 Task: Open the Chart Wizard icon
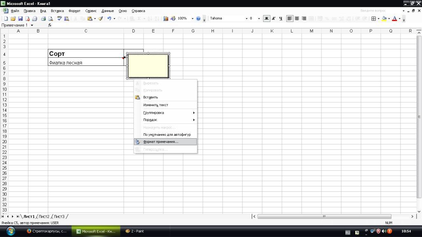click(166, 19)
